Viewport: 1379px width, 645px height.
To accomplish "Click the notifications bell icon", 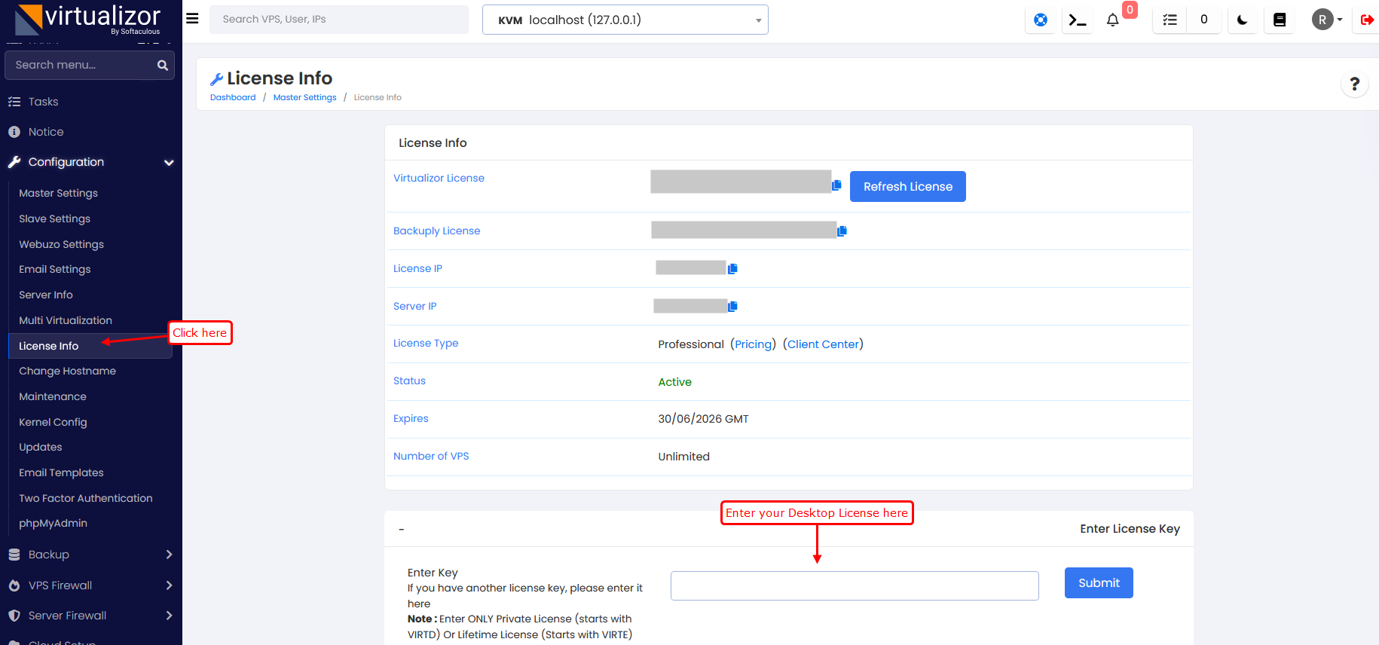I will click(1112, 20).
